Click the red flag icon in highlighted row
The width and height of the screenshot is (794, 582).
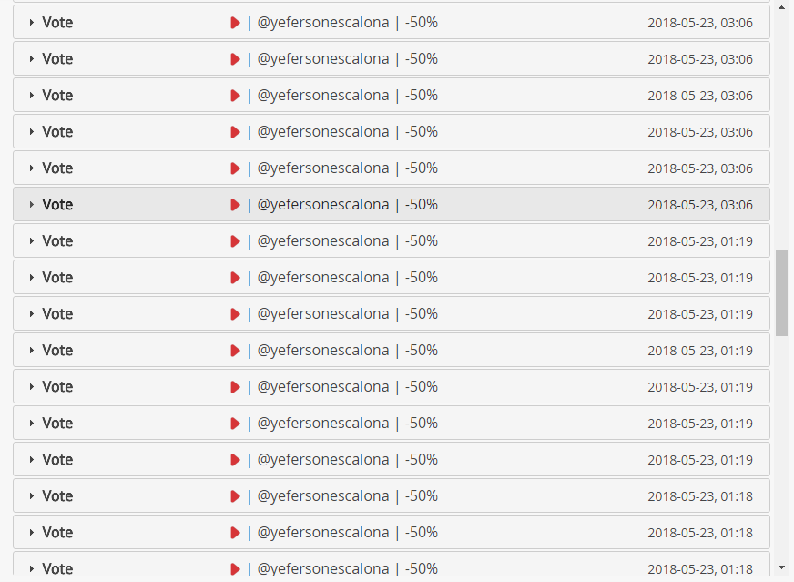(235, 205)
